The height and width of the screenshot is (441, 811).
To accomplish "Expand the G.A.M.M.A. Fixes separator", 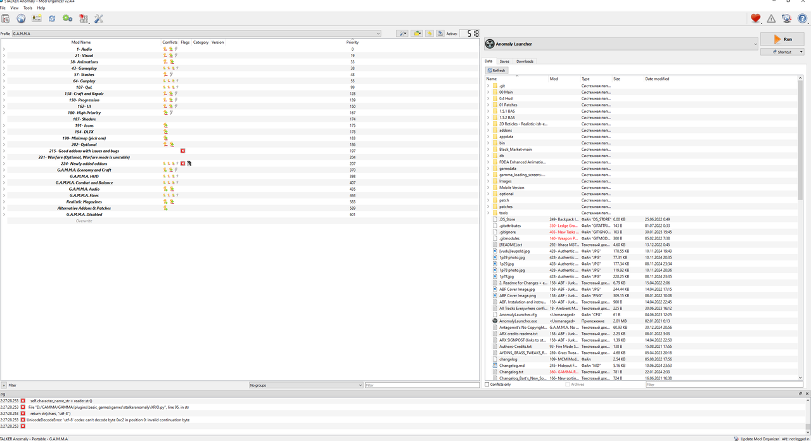I will point(4,195).
